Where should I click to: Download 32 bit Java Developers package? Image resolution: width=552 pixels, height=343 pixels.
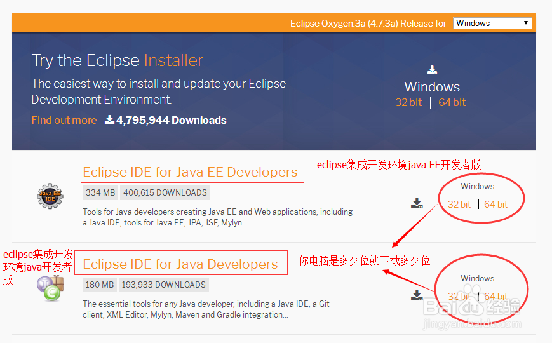pos(459,297)
